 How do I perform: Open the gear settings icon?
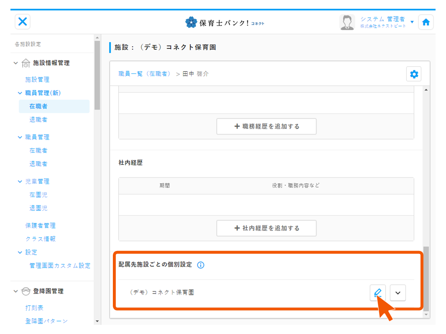[414, 74]
